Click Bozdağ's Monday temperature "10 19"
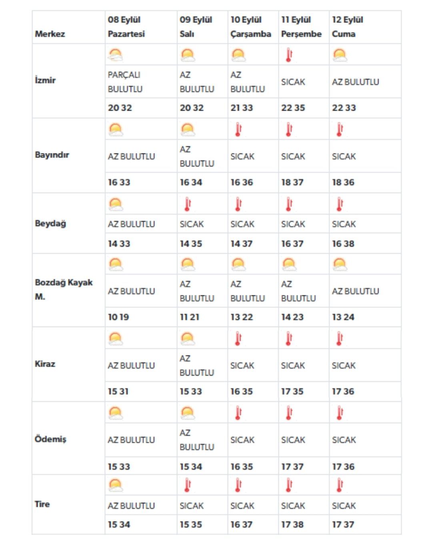Viewport: 432px width, 541px height. click(x=118, y=317)
